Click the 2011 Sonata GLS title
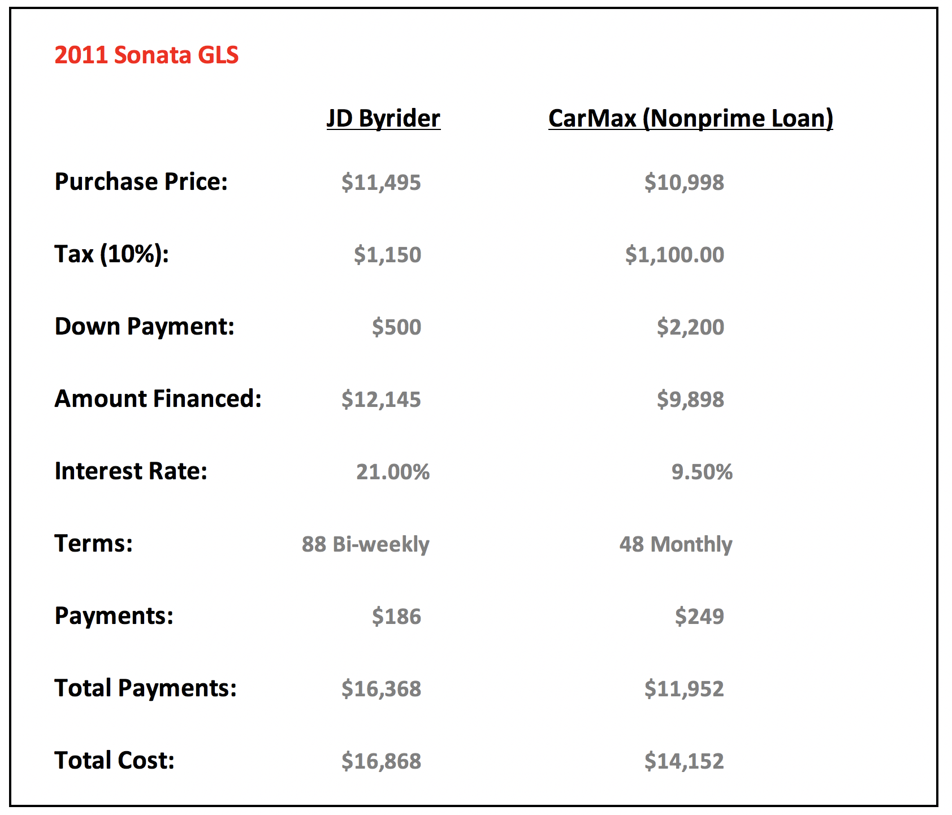Screen dimensions: 952x815 pos(146,55)
